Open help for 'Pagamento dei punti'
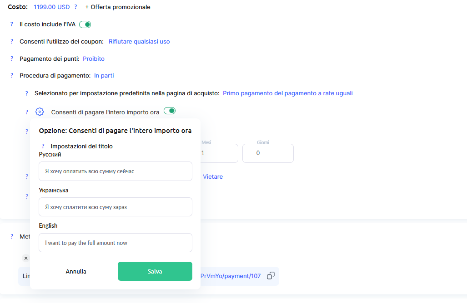The width and height of the screenshot is (467, 303). coord(12,59)
